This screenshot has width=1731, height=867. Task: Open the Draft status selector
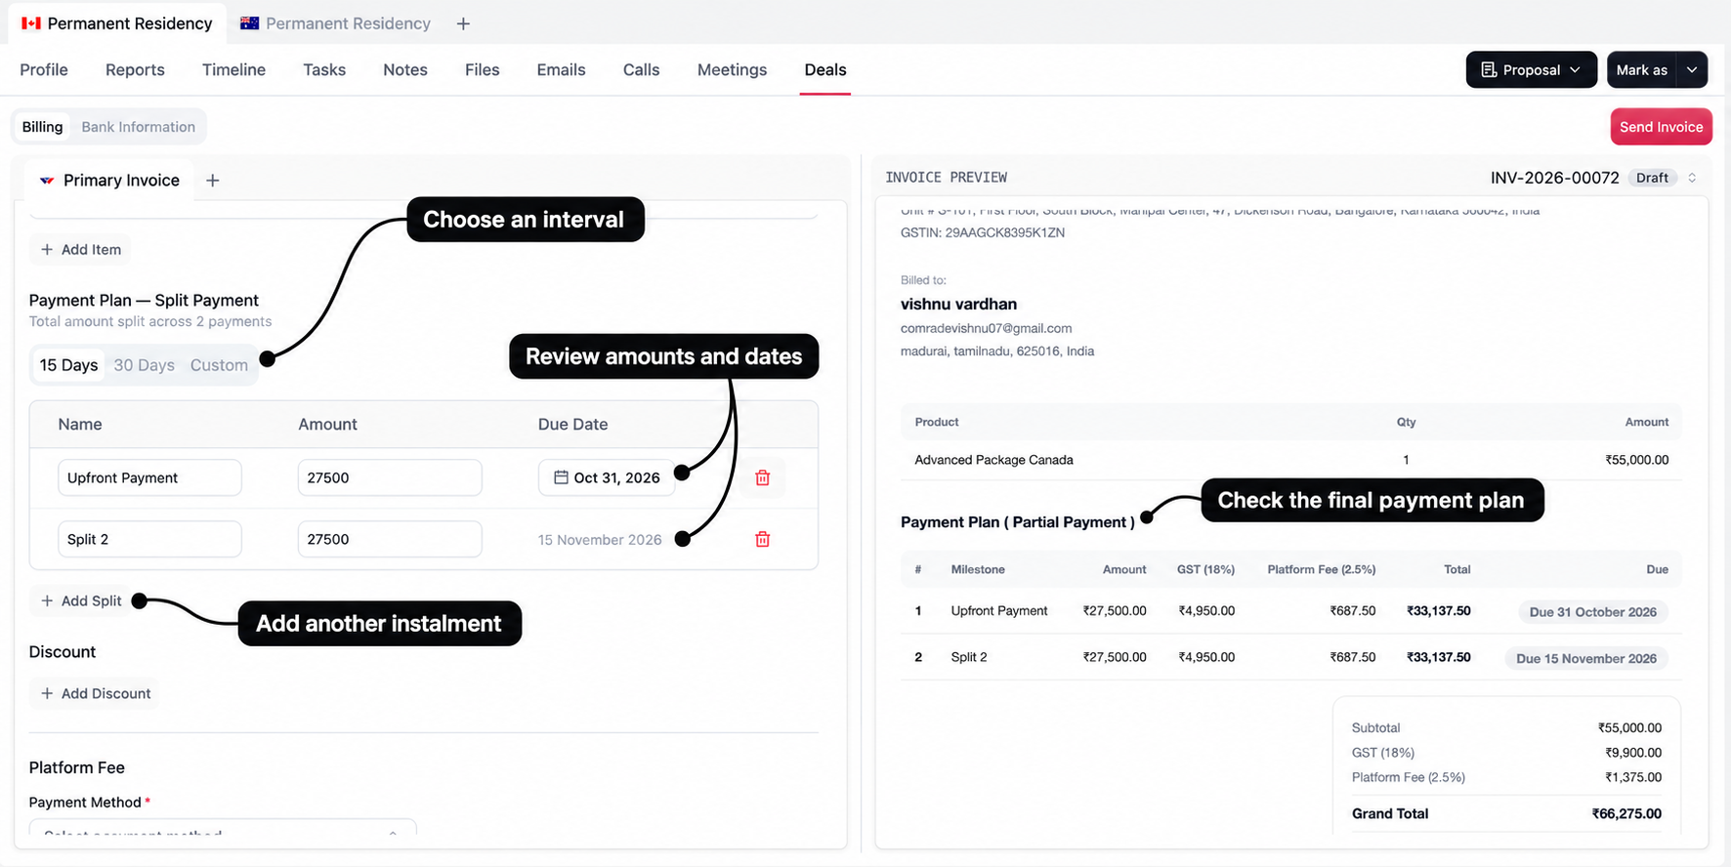click(1664, 178)
